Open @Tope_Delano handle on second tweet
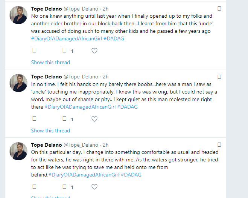The height and width of the screenshot is (198, 248). (x=81, y=77)
